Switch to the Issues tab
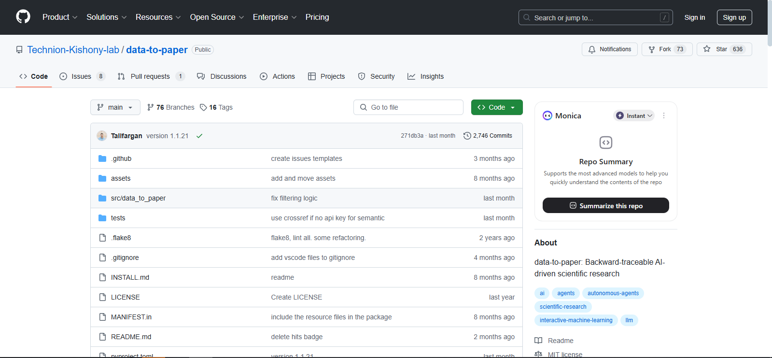The height and width of the screenshot is (358, 772). [81, 76]
